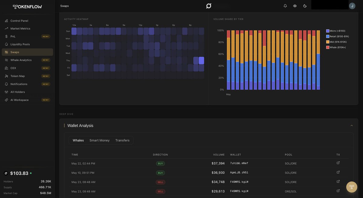Click the notification bell icon
The image size is (363, 198).
point(285,6)
